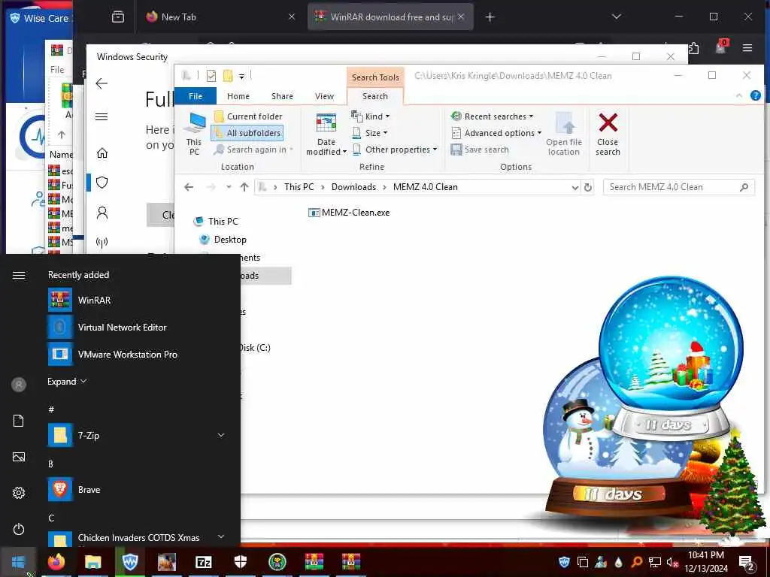This screenshot has width=770, height=577.
Task: Open the Size filter dropdown
Action: (x=371, y=133)
